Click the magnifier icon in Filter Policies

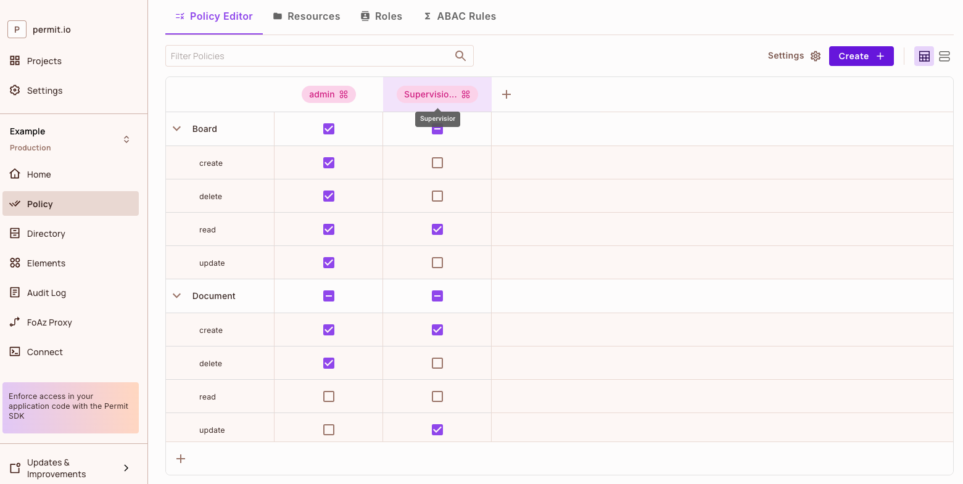pyautogui.click(x=460, y=55)
